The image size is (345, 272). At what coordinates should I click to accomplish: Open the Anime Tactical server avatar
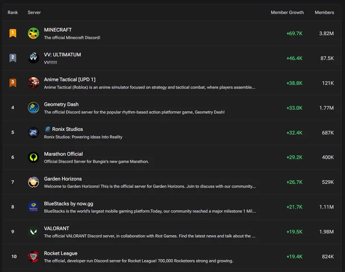(x=33, y=83)
